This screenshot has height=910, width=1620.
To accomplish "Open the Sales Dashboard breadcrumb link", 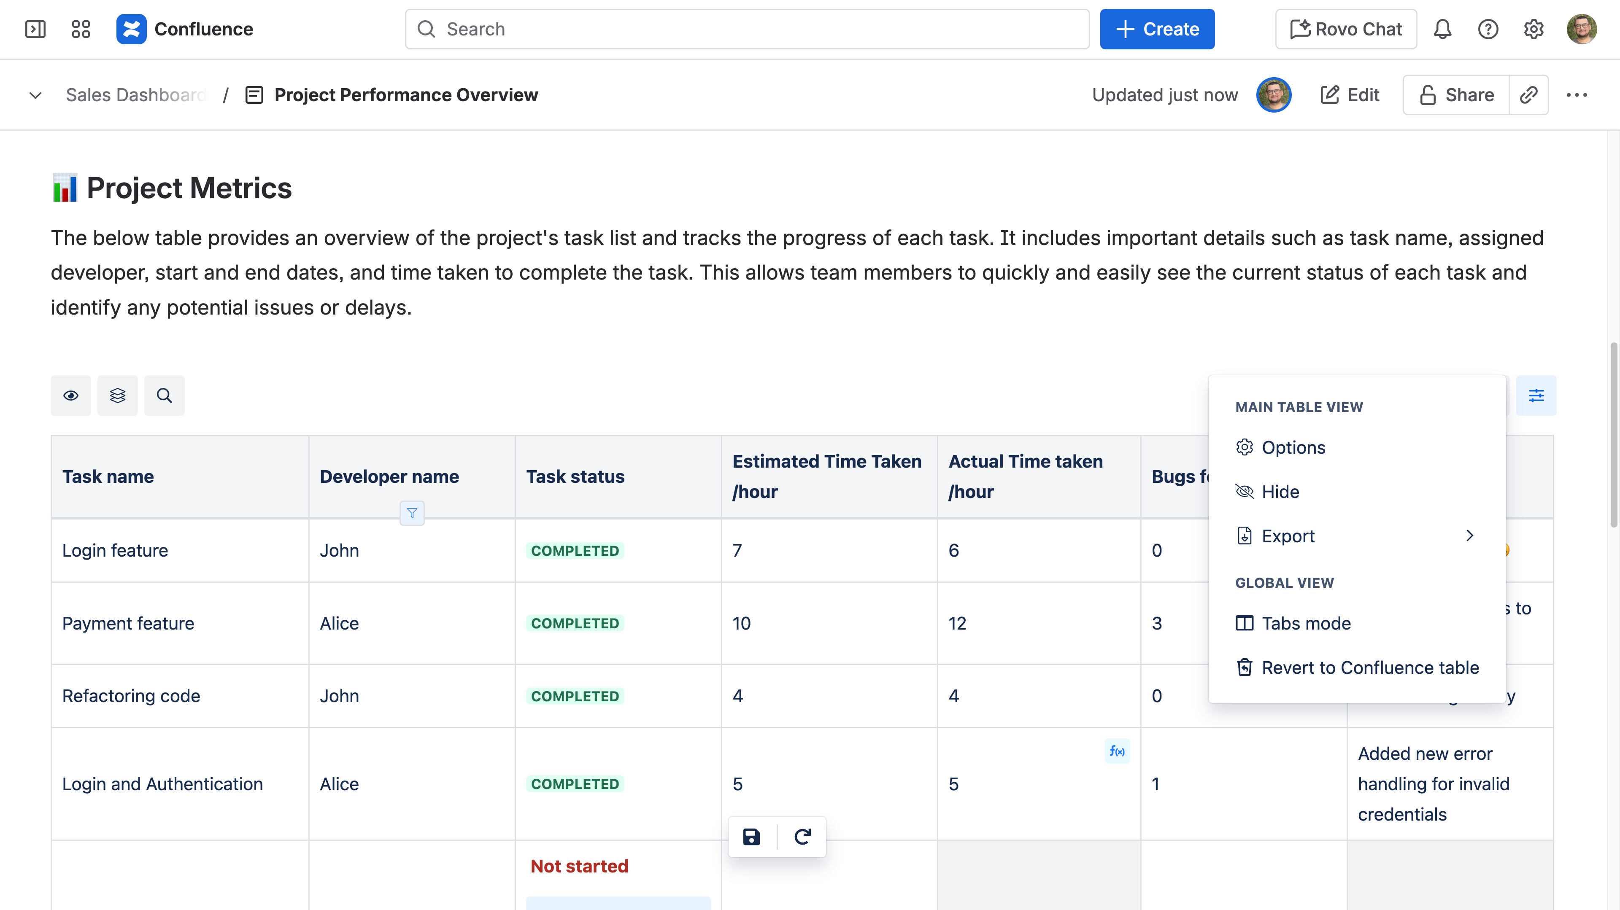I will [136, 95].
